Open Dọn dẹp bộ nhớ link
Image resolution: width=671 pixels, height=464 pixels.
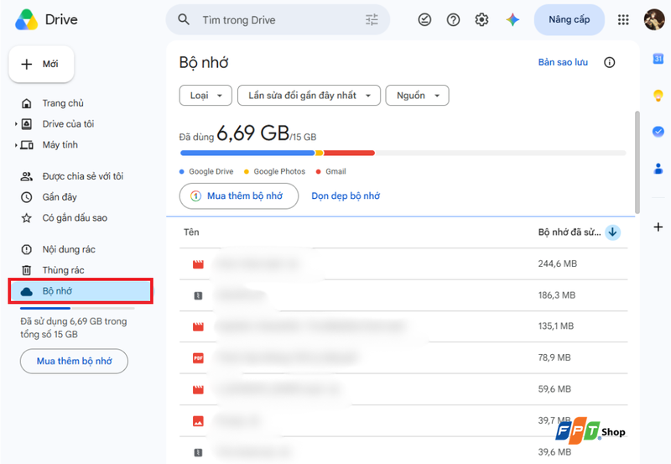pyautogui.click(x=346, y=196)
